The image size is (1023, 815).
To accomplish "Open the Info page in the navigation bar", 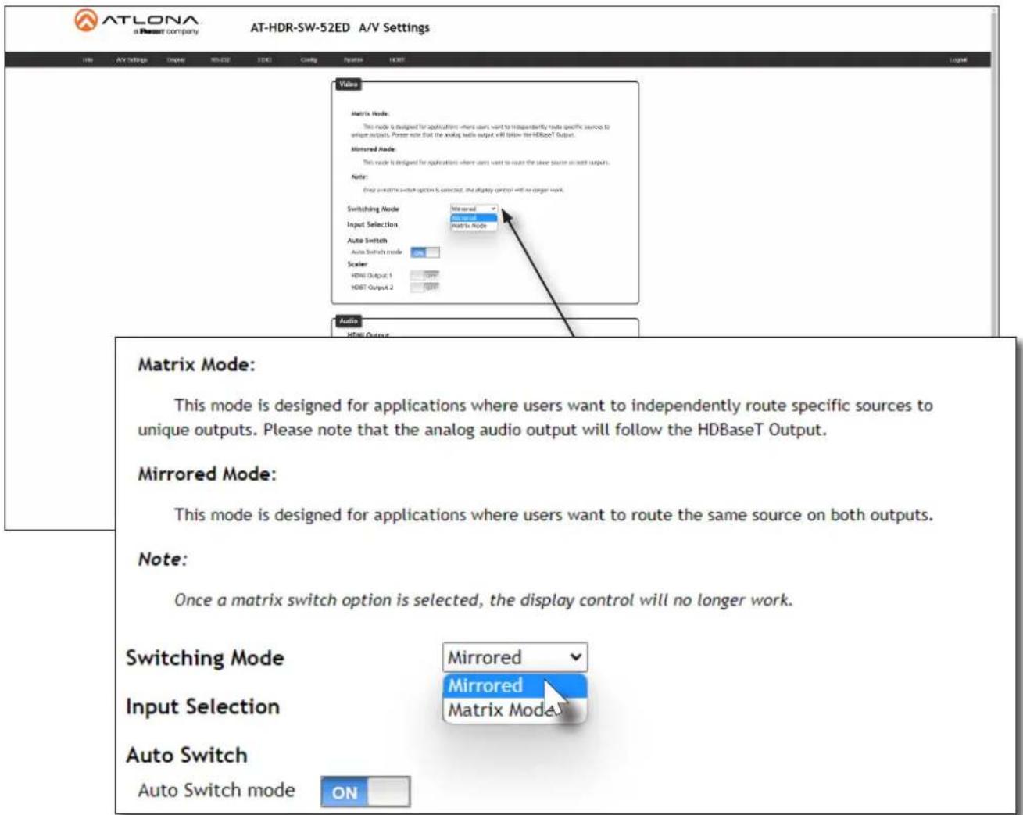I will coord(88,60).
